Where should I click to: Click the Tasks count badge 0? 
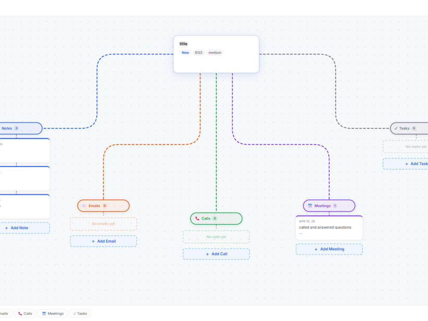pos(414,128)
